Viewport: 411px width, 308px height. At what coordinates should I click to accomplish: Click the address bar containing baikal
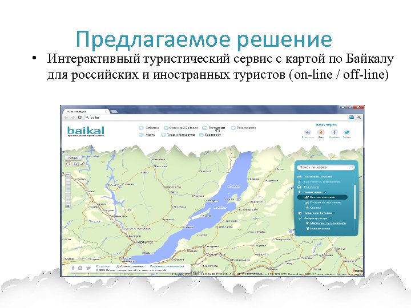216,117
